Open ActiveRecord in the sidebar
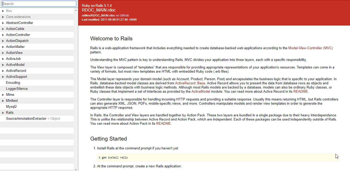The height and width of the screenshot is (171, 350). [x=16, y=71]
